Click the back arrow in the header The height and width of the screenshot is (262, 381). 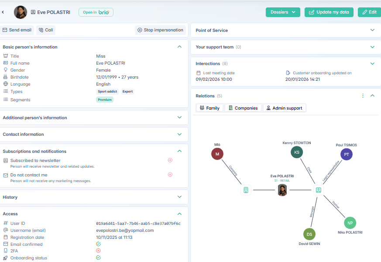tap(3, 12)
